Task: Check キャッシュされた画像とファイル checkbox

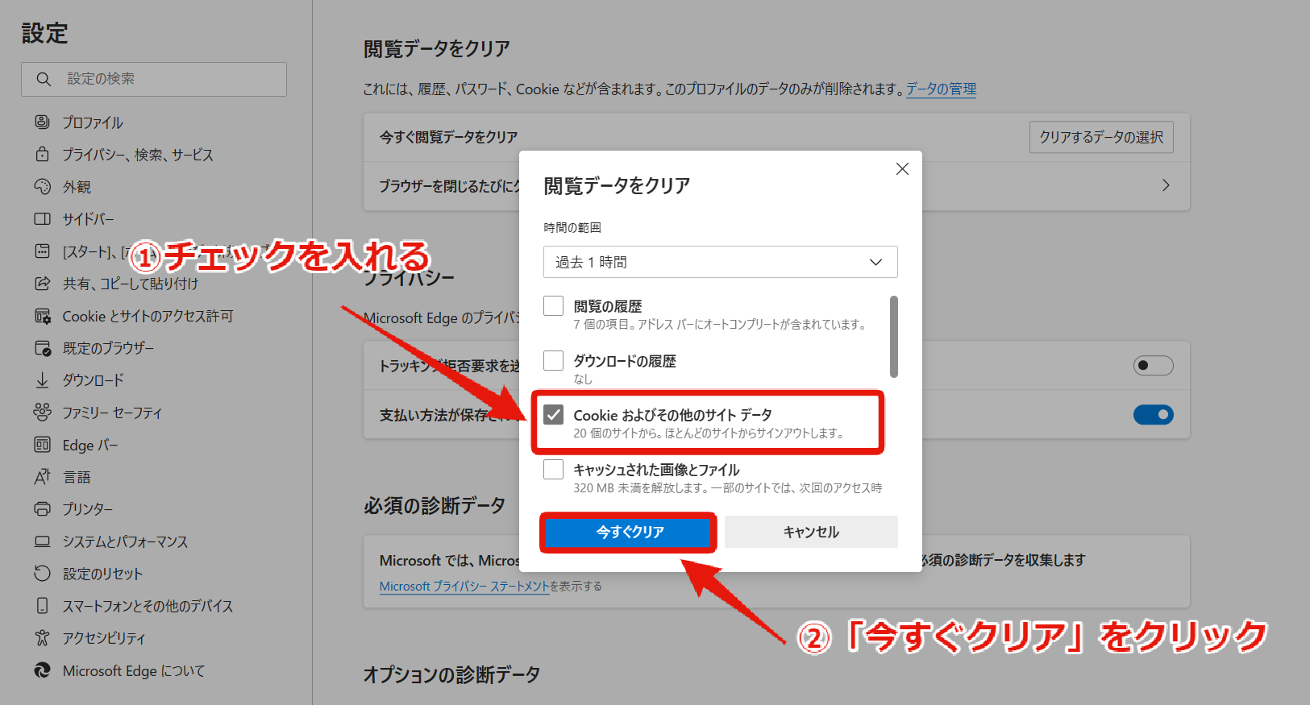Action: 553,469
